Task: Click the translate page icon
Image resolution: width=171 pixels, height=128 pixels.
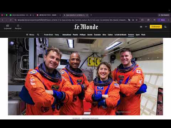Action: [129, 20]
